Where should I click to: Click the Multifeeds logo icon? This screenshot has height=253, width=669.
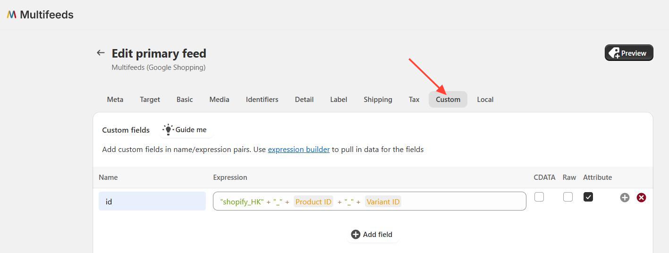12,15
